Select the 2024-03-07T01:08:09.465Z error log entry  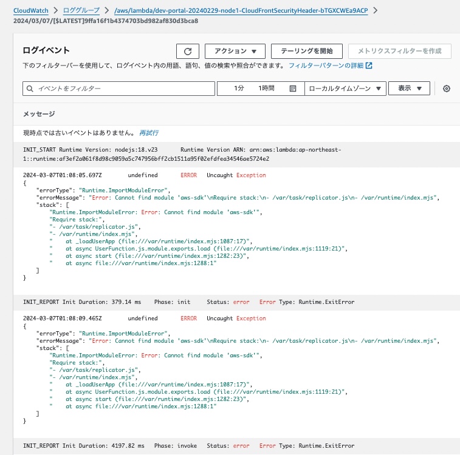[x=236, y=374]
